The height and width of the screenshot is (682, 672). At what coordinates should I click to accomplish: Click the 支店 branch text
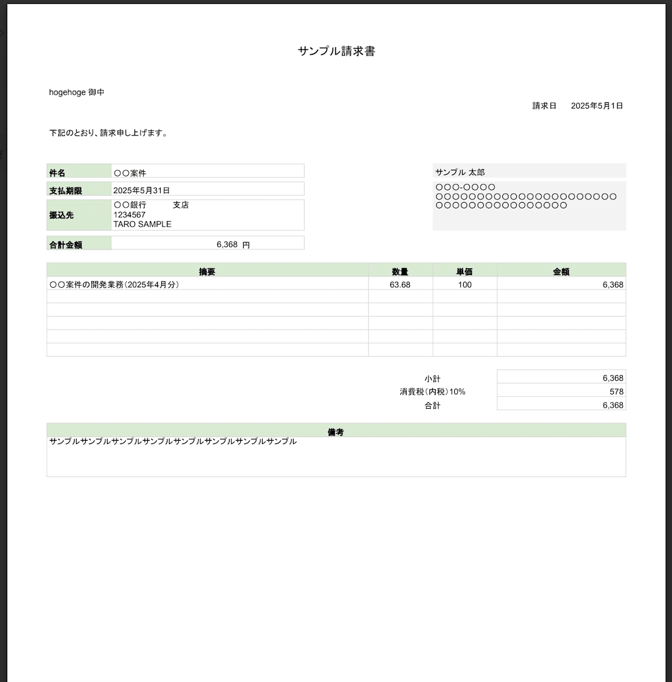point(181,205)
